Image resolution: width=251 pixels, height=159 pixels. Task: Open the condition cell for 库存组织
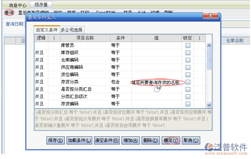(120, 53)
